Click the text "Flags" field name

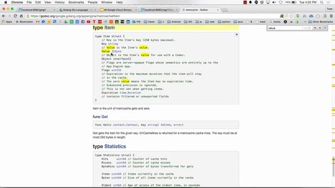(106, 70)
